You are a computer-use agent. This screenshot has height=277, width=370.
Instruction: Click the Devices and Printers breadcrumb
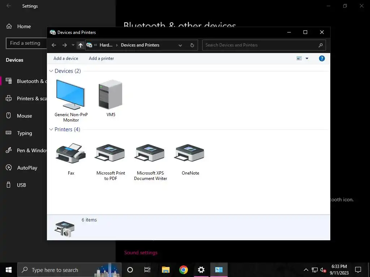click(140, 45)
